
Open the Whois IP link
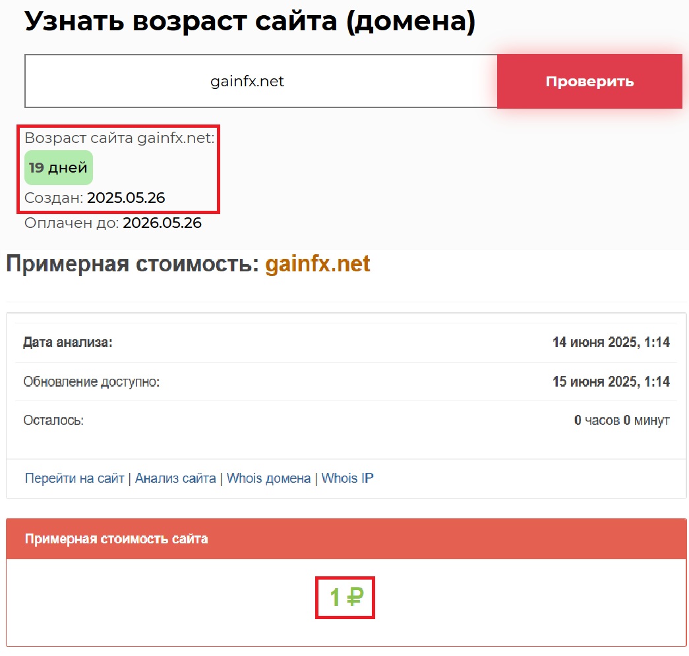[347, 478]
